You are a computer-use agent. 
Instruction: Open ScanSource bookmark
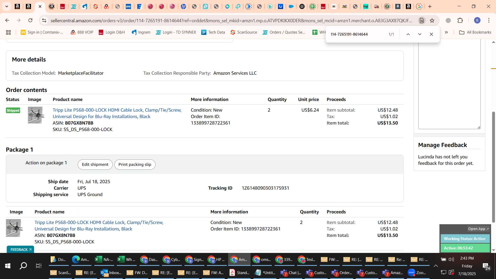coord(244,32)
